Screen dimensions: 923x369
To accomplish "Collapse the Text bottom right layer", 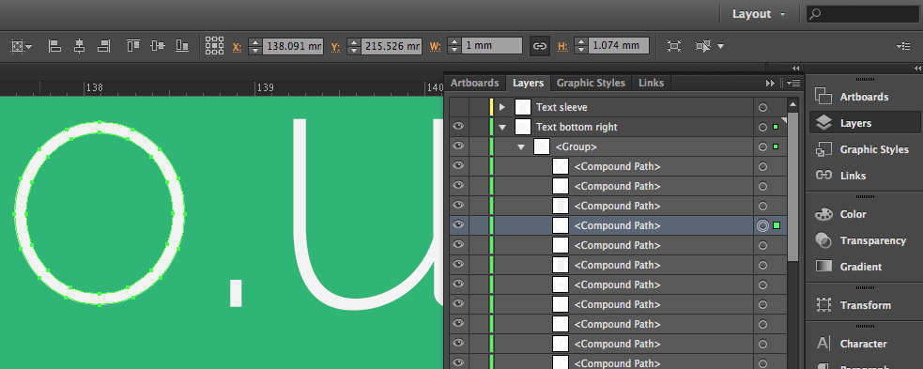I will pos(502,127).
